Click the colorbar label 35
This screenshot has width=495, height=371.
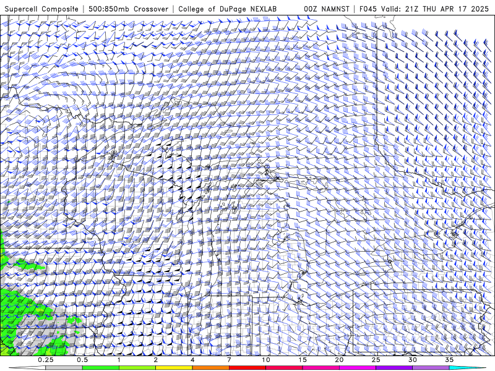click(x=449, y=360)
